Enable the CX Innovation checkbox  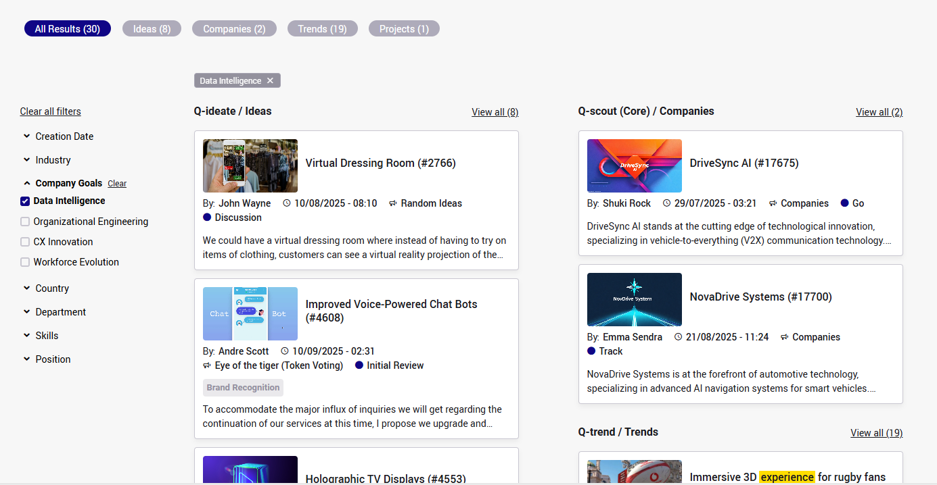[25, 242]
